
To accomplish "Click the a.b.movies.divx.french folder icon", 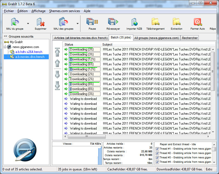I will point(12,57).
